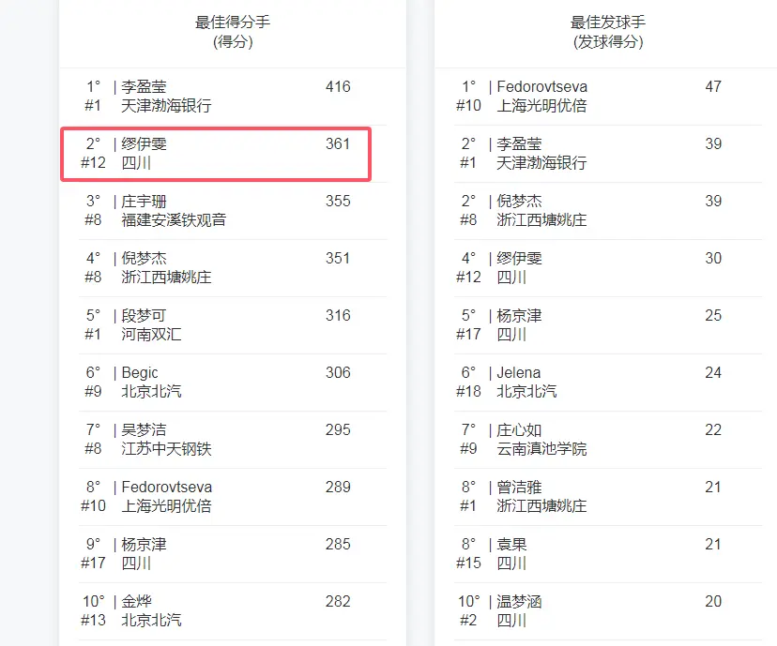Open 吴梦洁 player entry

coord(145,430)
